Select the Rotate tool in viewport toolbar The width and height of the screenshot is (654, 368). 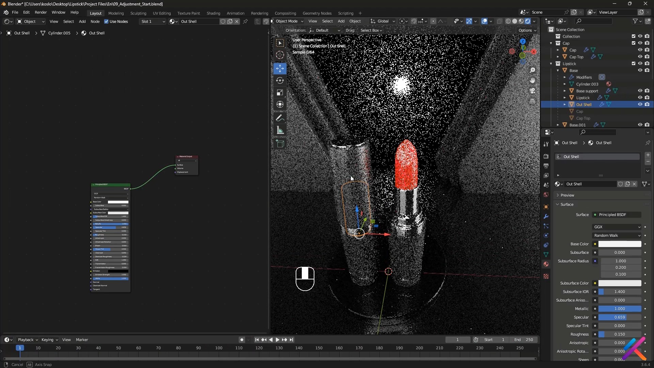click(280, 80)
